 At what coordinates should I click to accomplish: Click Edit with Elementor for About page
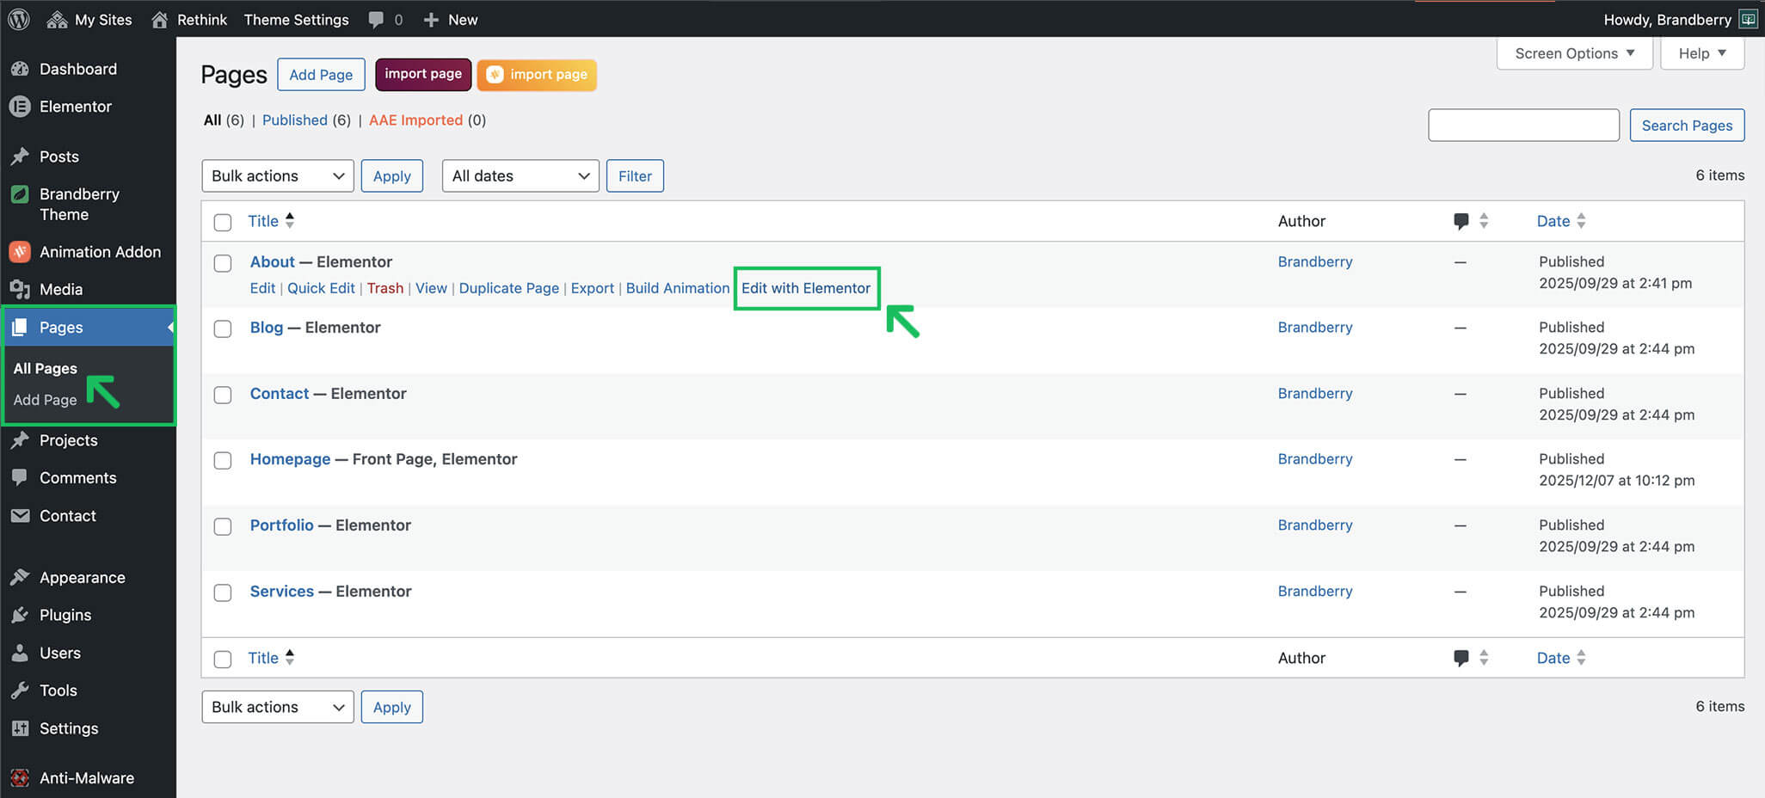tap(805, 288)
